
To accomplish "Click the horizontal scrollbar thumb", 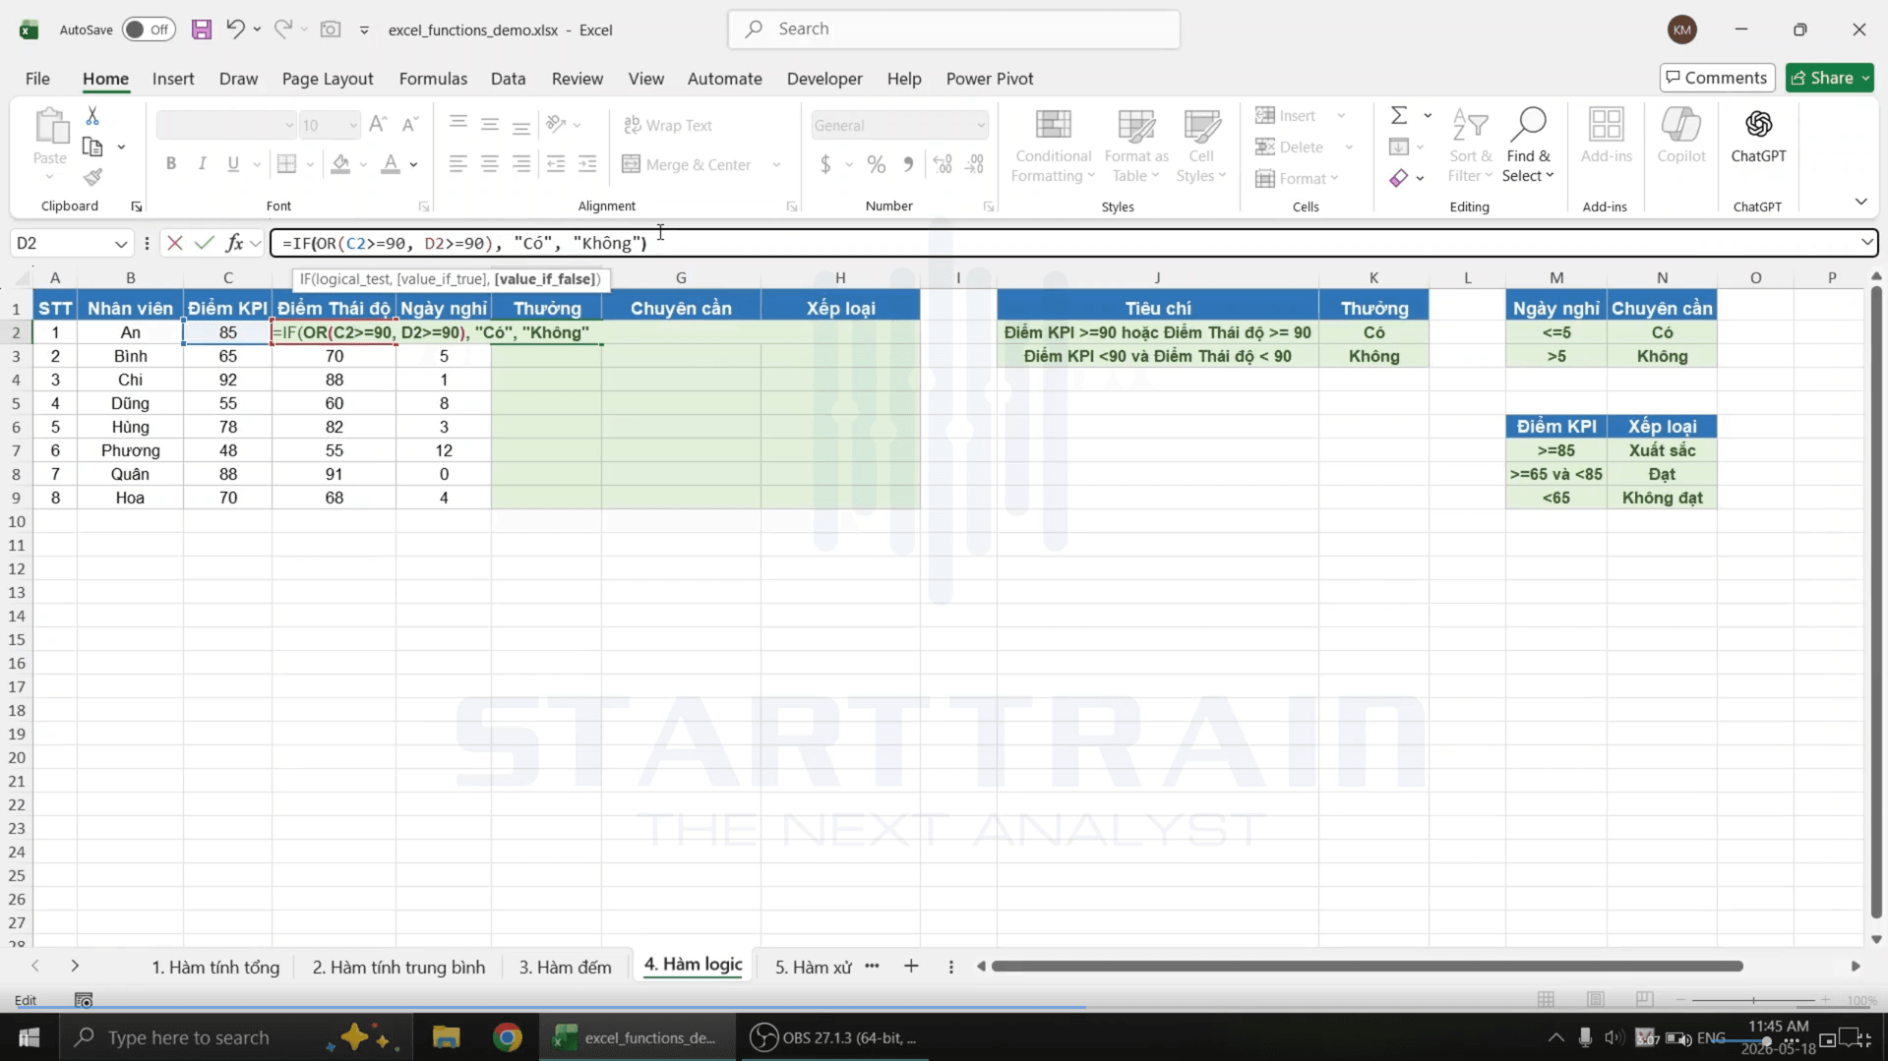I will [x=1367, y=967].
